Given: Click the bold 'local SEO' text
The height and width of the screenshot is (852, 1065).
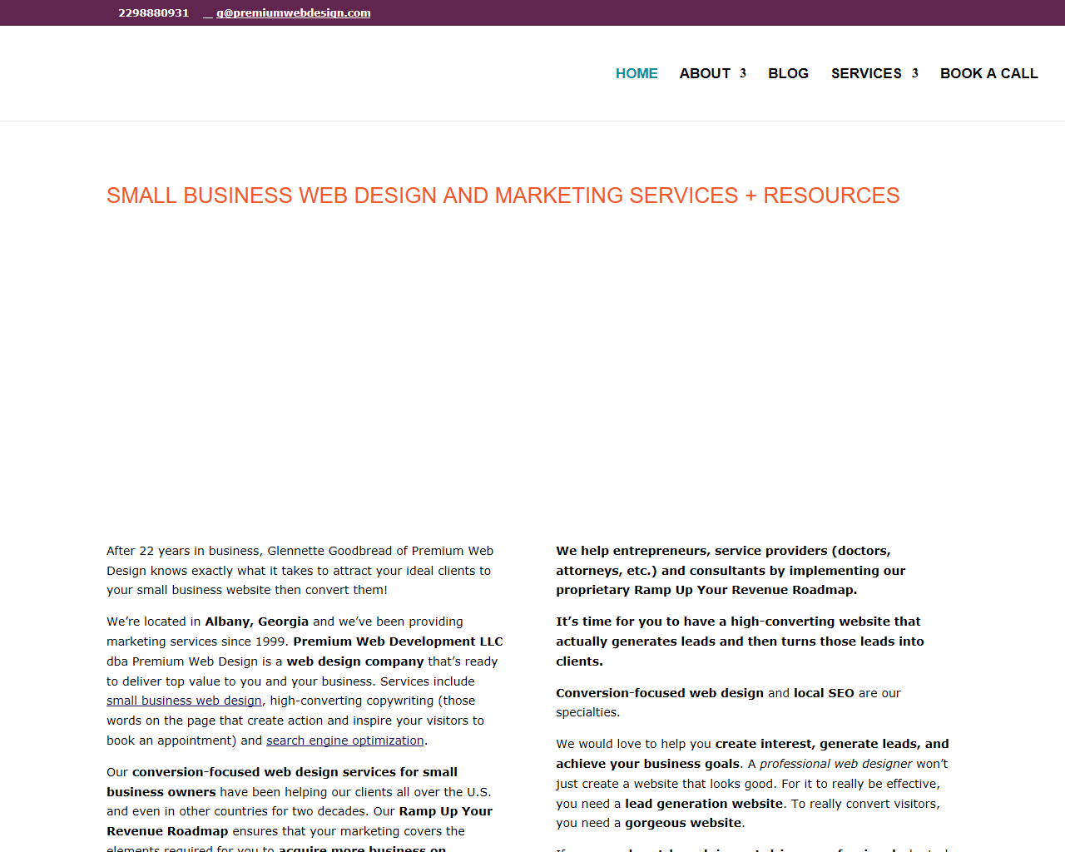Looking at the screenshot, I should (x=824, y=693).
